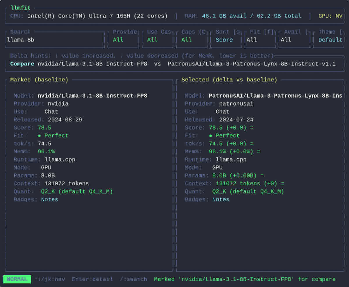Click the Compare label in the hints box
Viewport: 349px width, 287px height.
22,64
